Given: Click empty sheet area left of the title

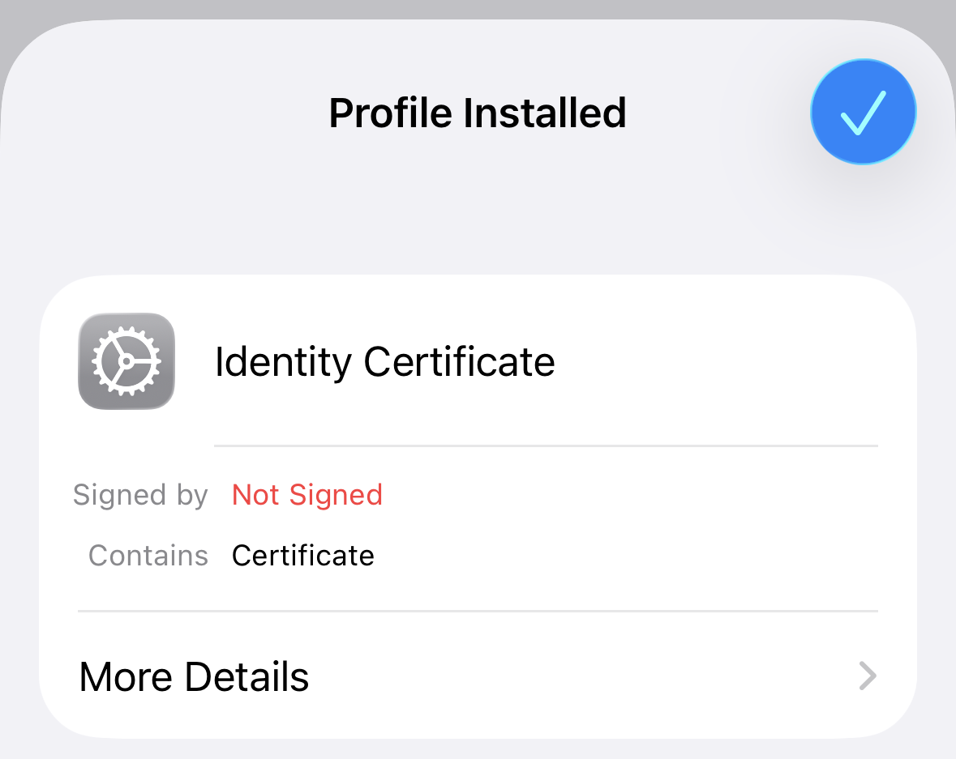Looking at the screenshot, I should click(162, 113).
